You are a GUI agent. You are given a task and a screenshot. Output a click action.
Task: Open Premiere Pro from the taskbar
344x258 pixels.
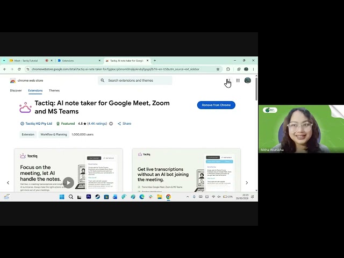click(x=89, y=197)
